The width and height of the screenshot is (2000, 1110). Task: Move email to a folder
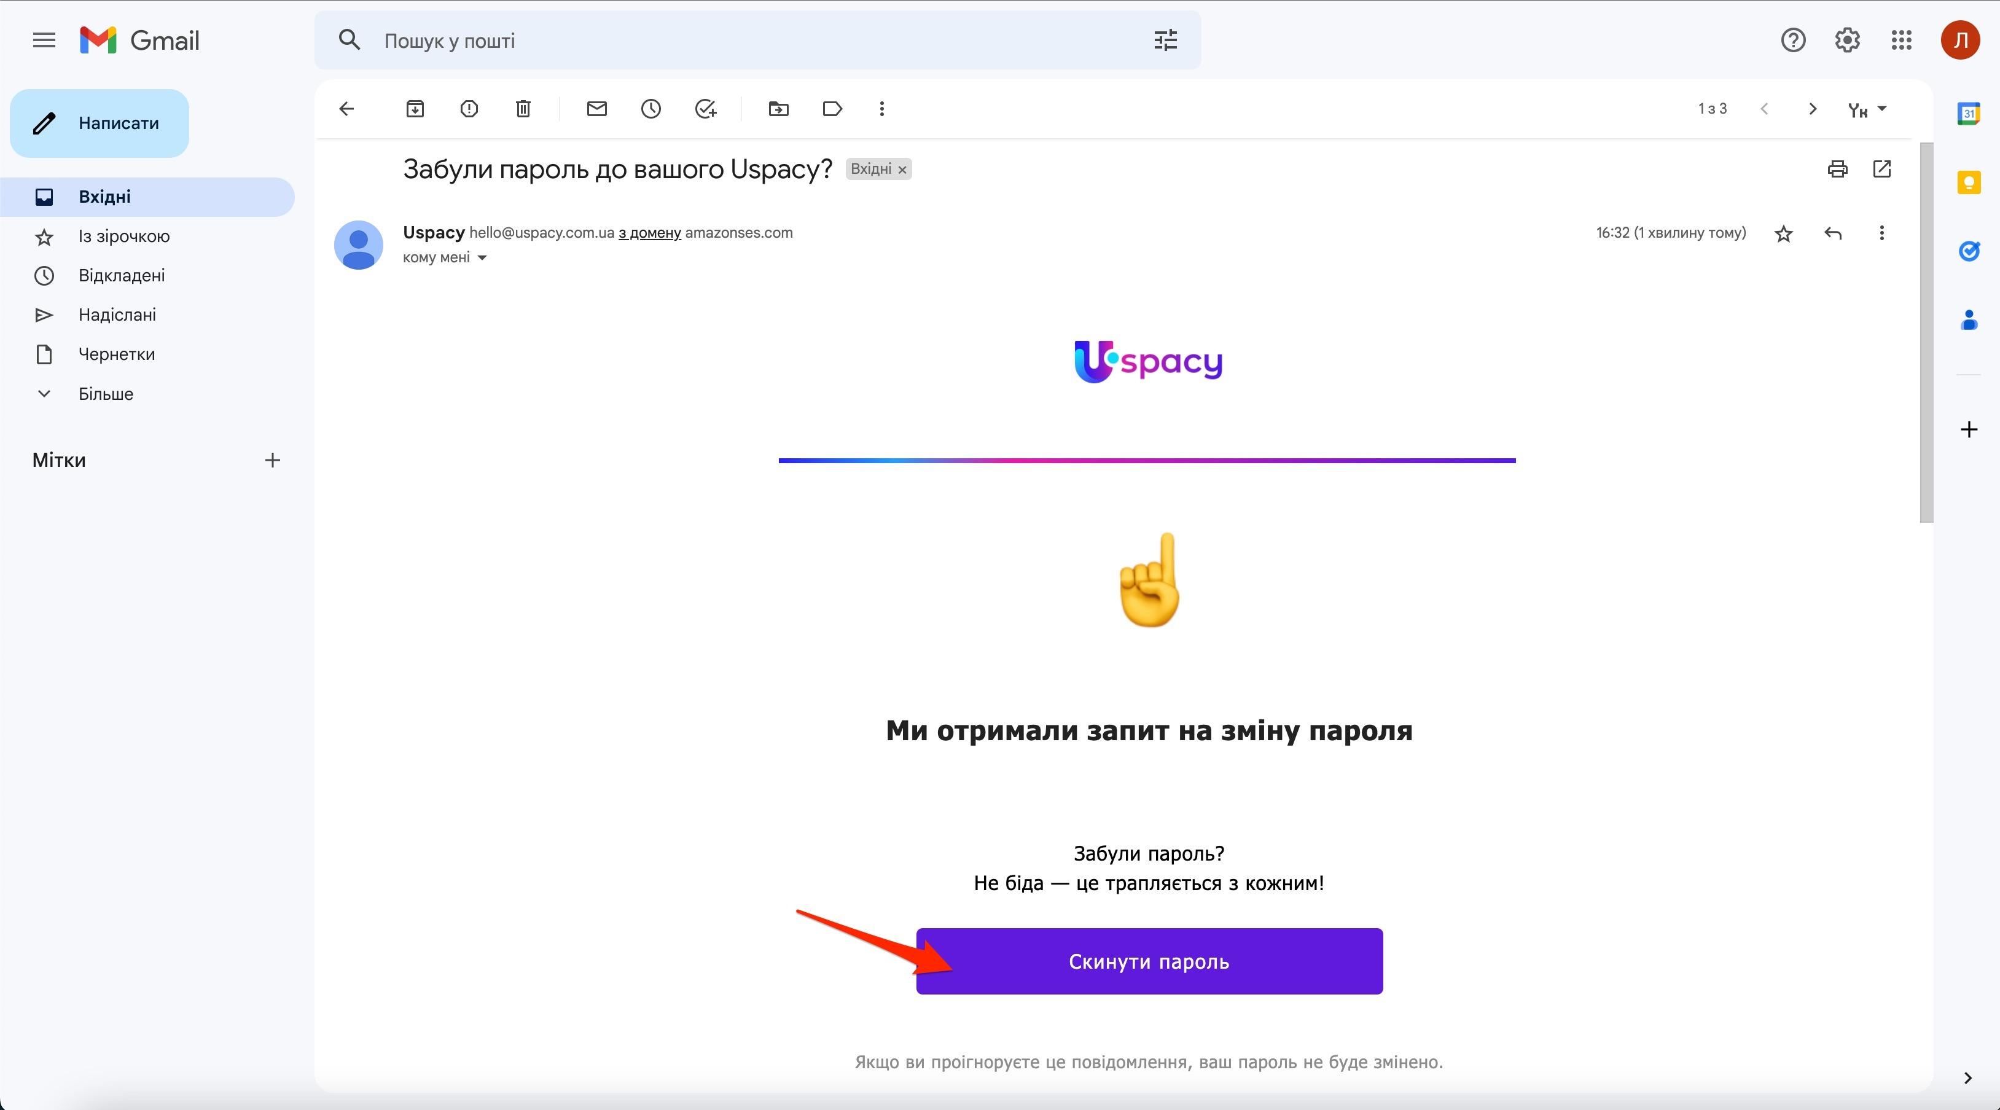coord(778,109)
